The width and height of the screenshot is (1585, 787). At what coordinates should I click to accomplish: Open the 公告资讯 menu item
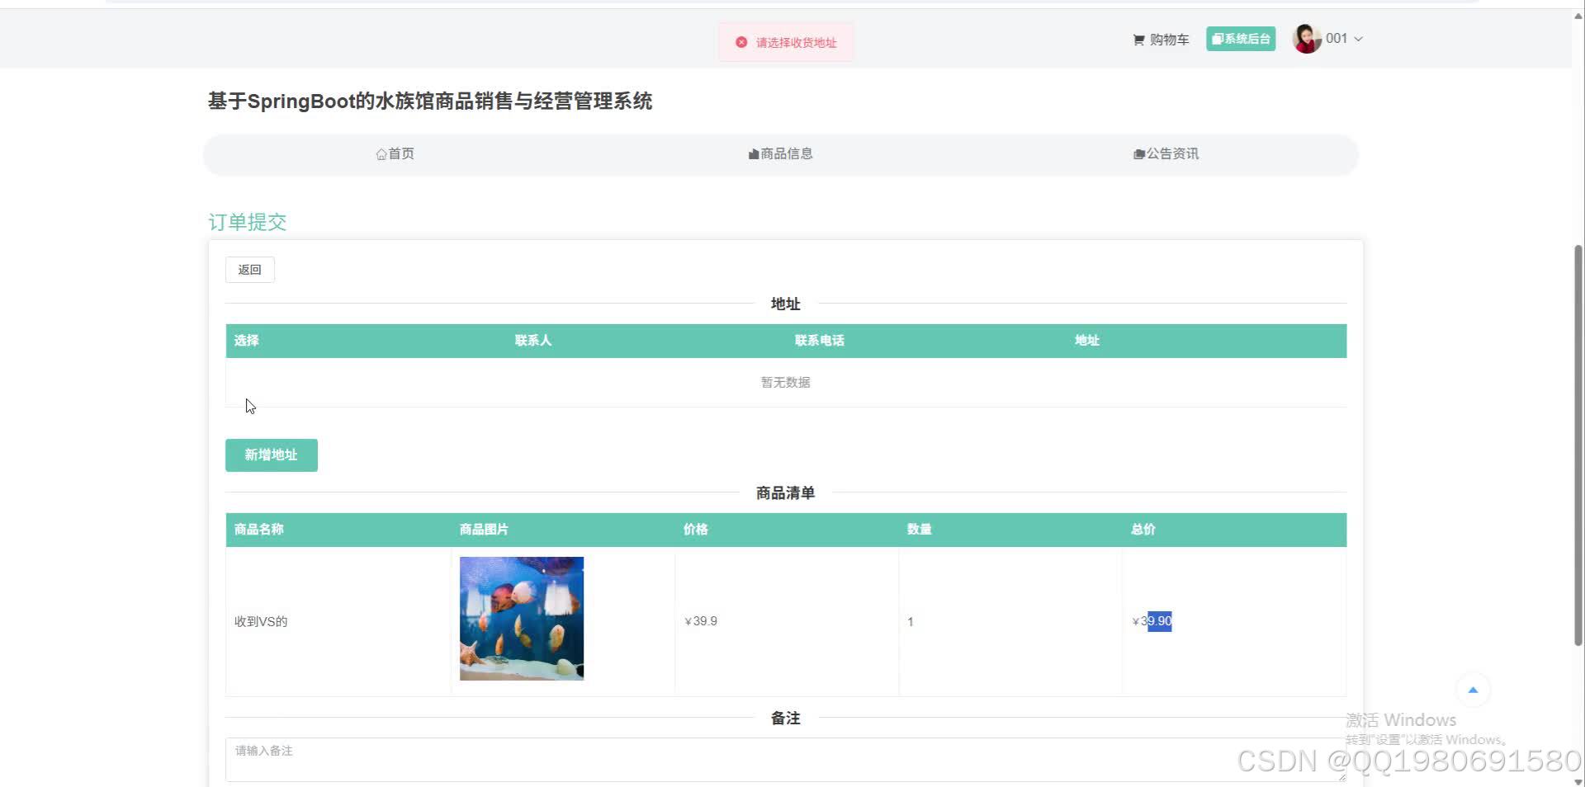(x=1166, y=154)
